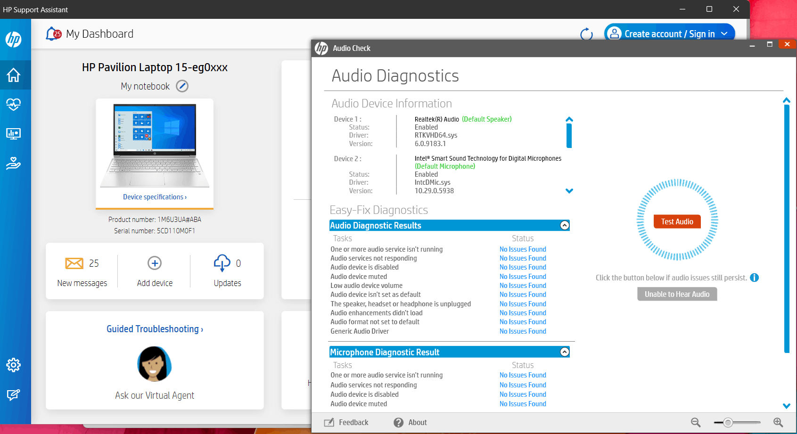Click the Test Audio button
Image resolution: width=797 pixels, height=434 pixels.
[677, 221]
